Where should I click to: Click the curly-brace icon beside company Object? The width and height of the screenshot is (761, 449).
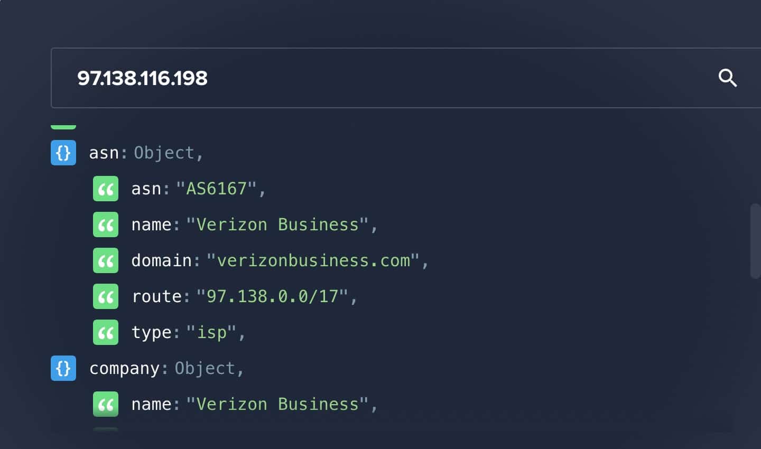pos(63,368)
